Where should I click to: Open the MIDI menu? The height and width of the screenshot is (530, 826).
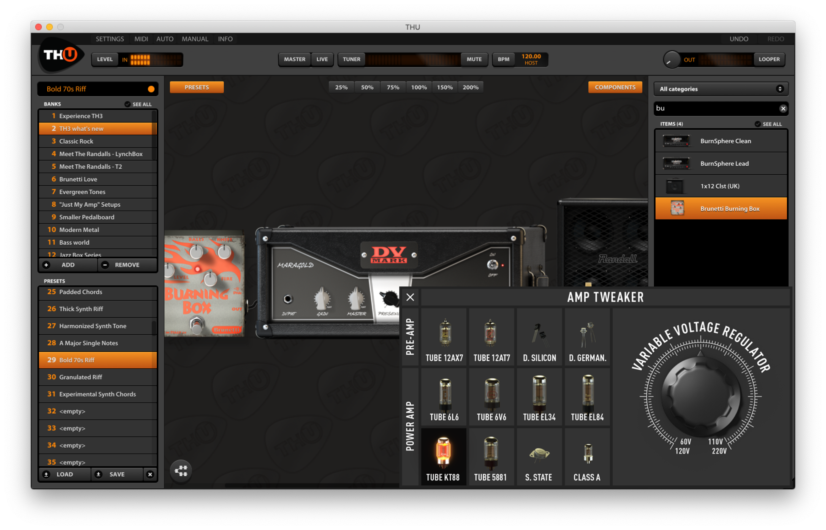pos(141,39)
